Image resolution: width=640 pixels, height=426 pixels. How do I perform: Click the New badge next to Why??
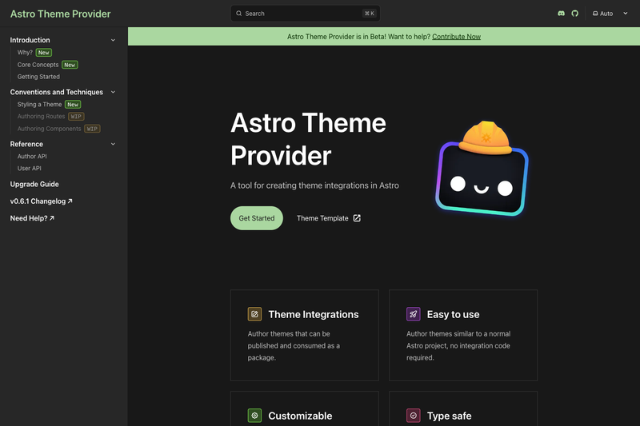pos(44,53)
